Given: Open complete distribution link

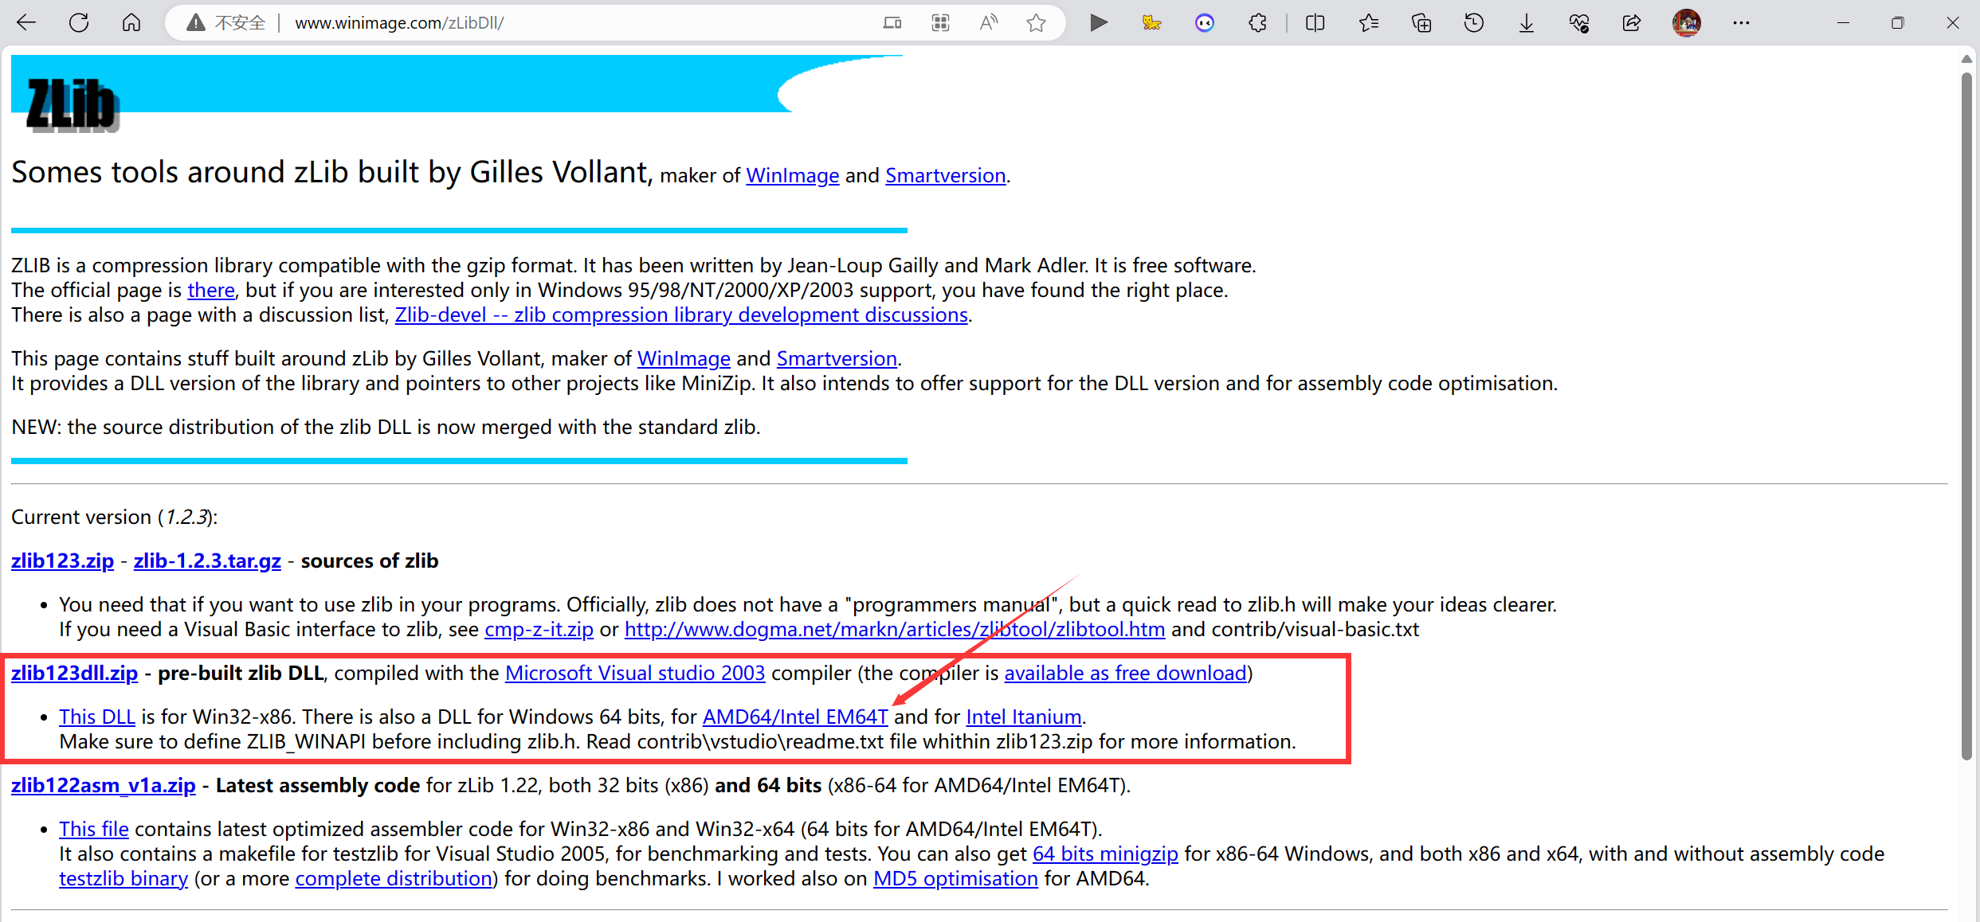Looking at the screenshot, I should pos(394,878).
